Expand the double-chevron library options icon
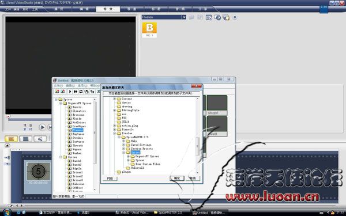Viewport: 346px width, 216px height. [235, 17]
